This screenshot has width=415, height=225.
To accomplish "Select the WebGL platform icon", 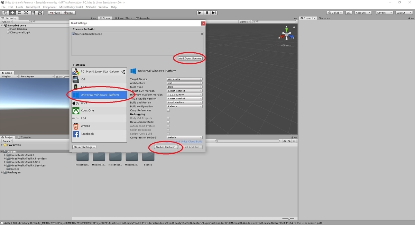I will click(x=76, y=126).
